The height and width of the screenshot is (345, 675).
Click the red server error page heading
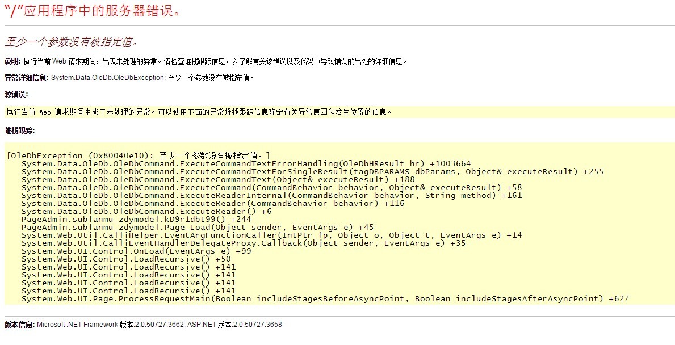click(x=93, y=11)
